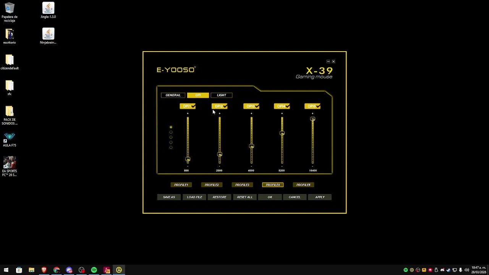489x275 pixels.
Task: Select the third DPI level radio button
Action: [x=171, y=137]
